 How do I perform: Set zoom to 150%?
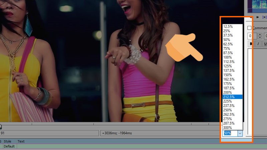pos(232,75)
